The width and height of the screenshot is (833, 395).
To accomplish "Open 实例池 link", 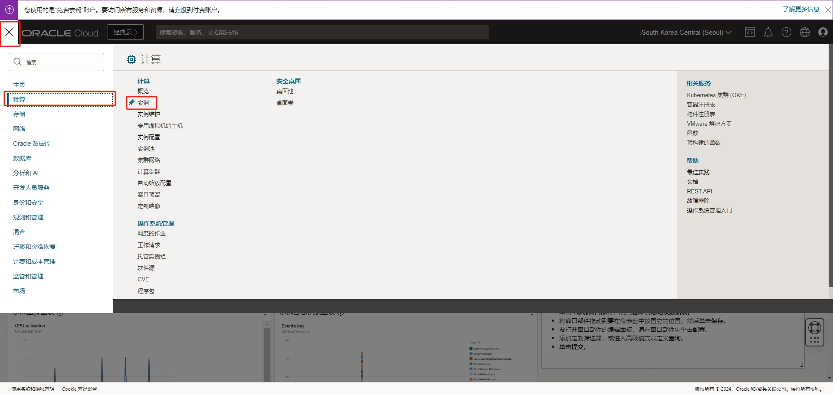I will 146,149.
